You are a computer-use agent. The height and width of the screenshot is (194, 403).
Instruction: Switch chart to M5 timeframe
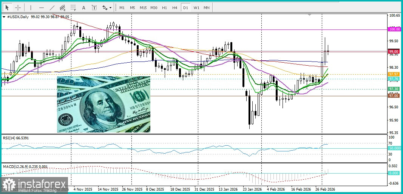pos(132,8)
